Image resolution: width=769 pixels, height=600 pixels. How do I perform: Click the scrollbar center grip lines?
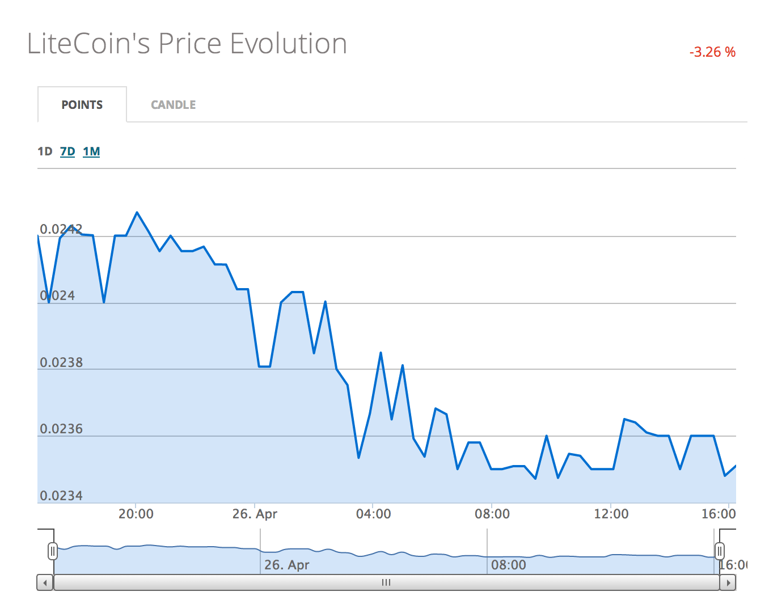386,582
